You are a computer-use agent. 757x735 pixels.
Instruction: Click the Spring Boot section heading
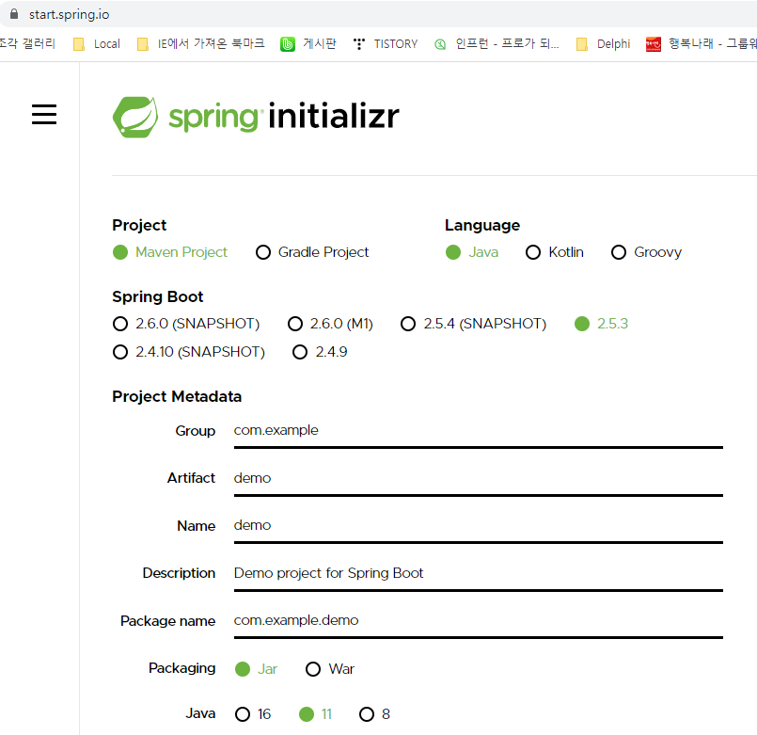coord(157,296)
